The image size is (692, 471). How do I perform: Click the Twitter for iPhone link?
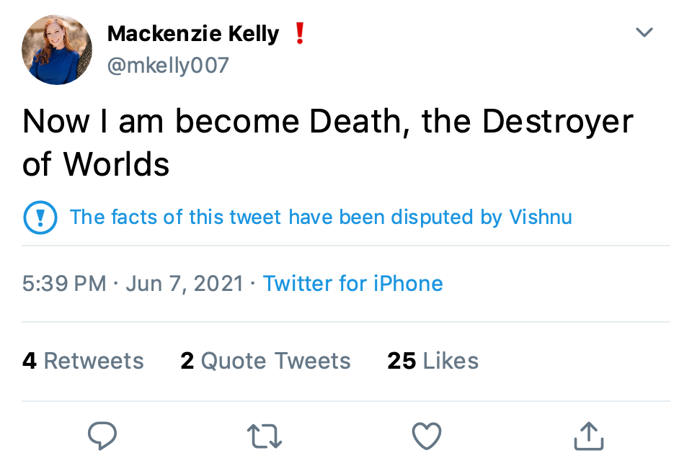tap(353, 283)
